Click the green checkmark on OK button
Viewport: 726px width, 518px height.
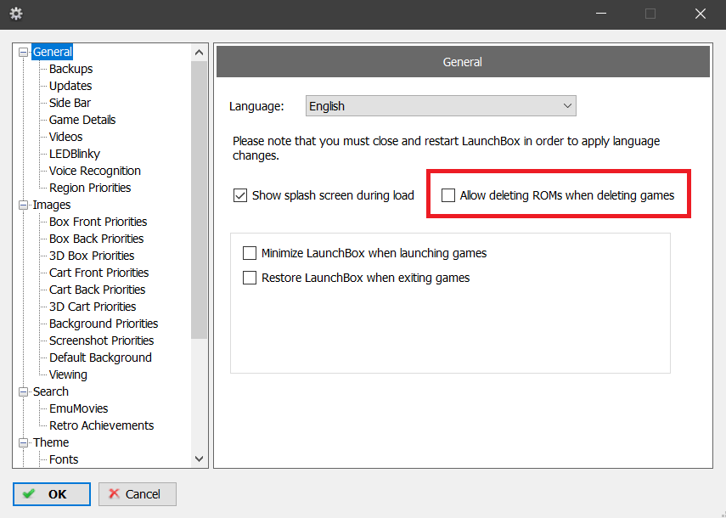[29, 493]
